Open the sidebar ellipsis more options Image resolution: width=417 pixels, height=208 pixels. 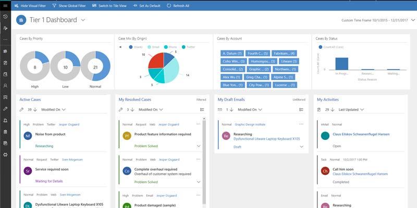[5, 40]
